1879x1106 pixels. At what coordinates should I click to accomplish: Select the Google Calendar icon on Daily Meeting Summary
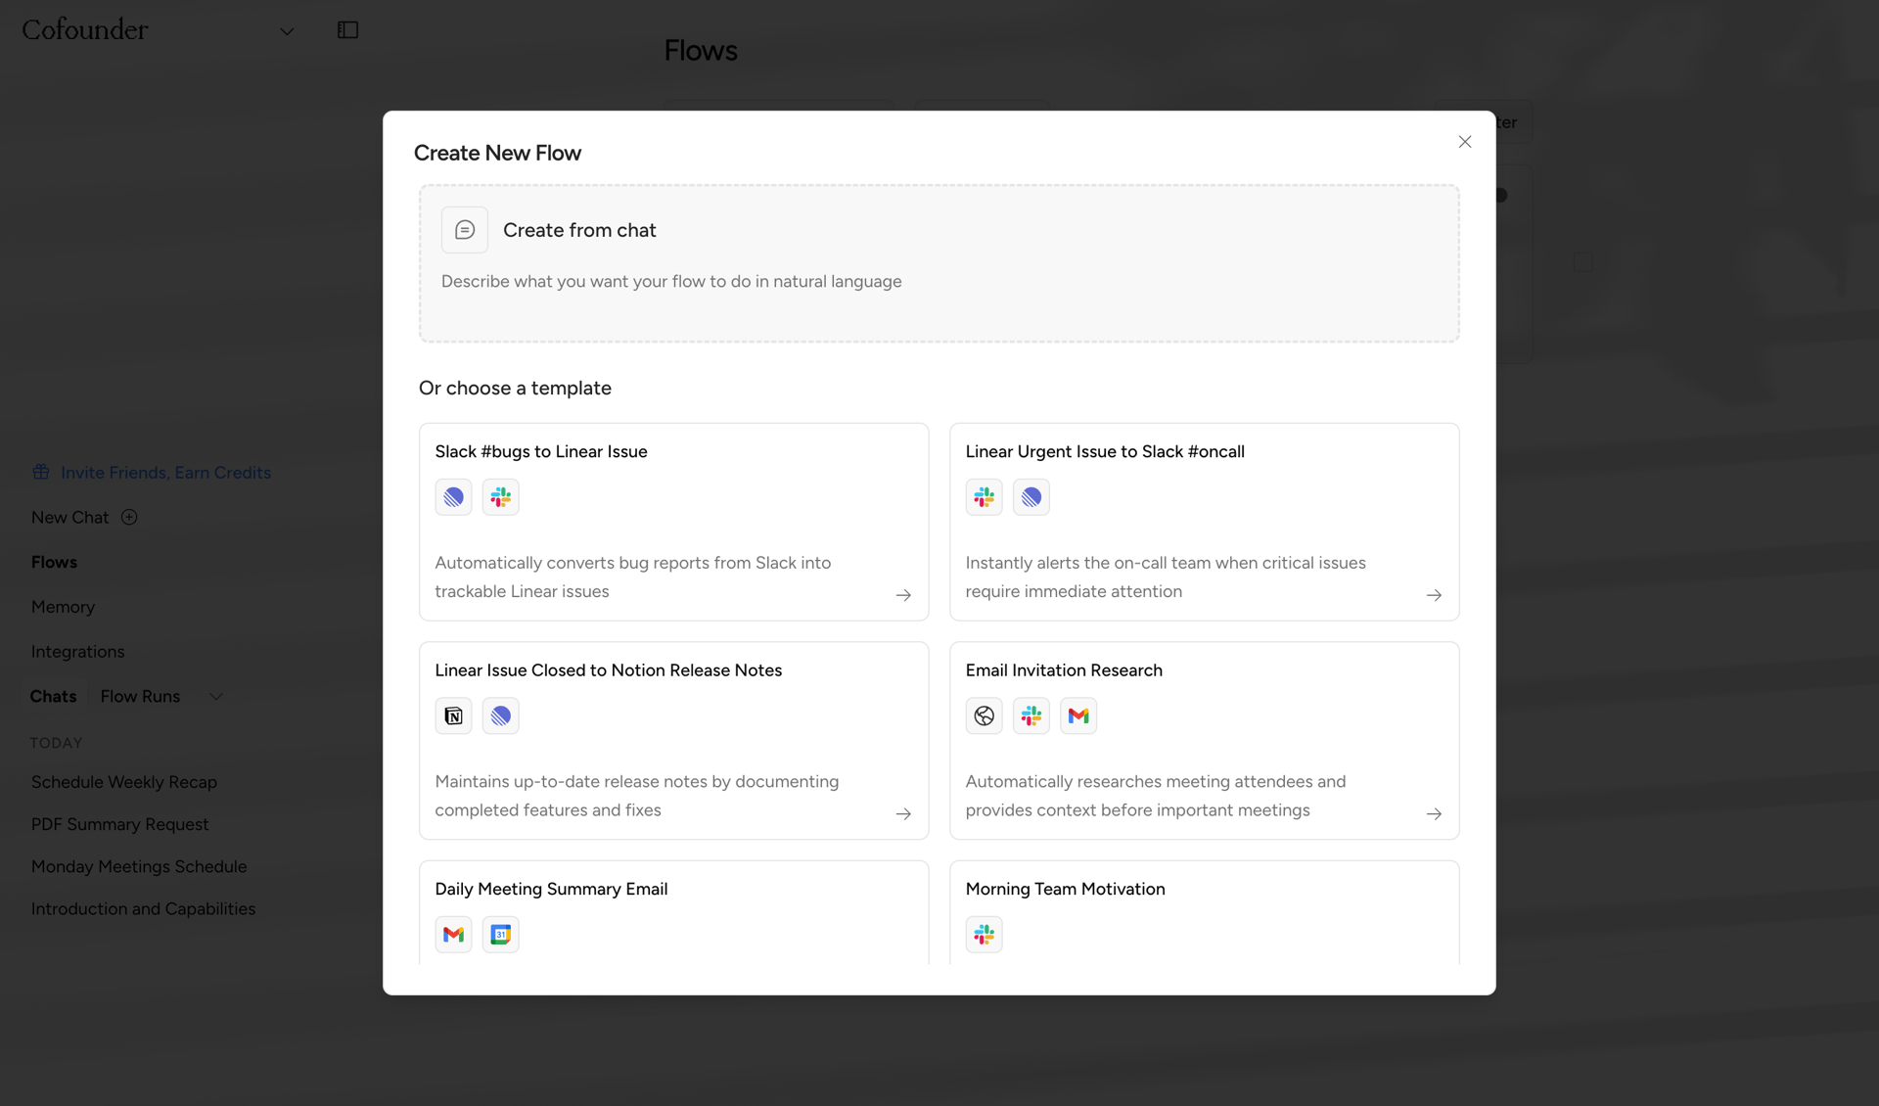point(500,934)
